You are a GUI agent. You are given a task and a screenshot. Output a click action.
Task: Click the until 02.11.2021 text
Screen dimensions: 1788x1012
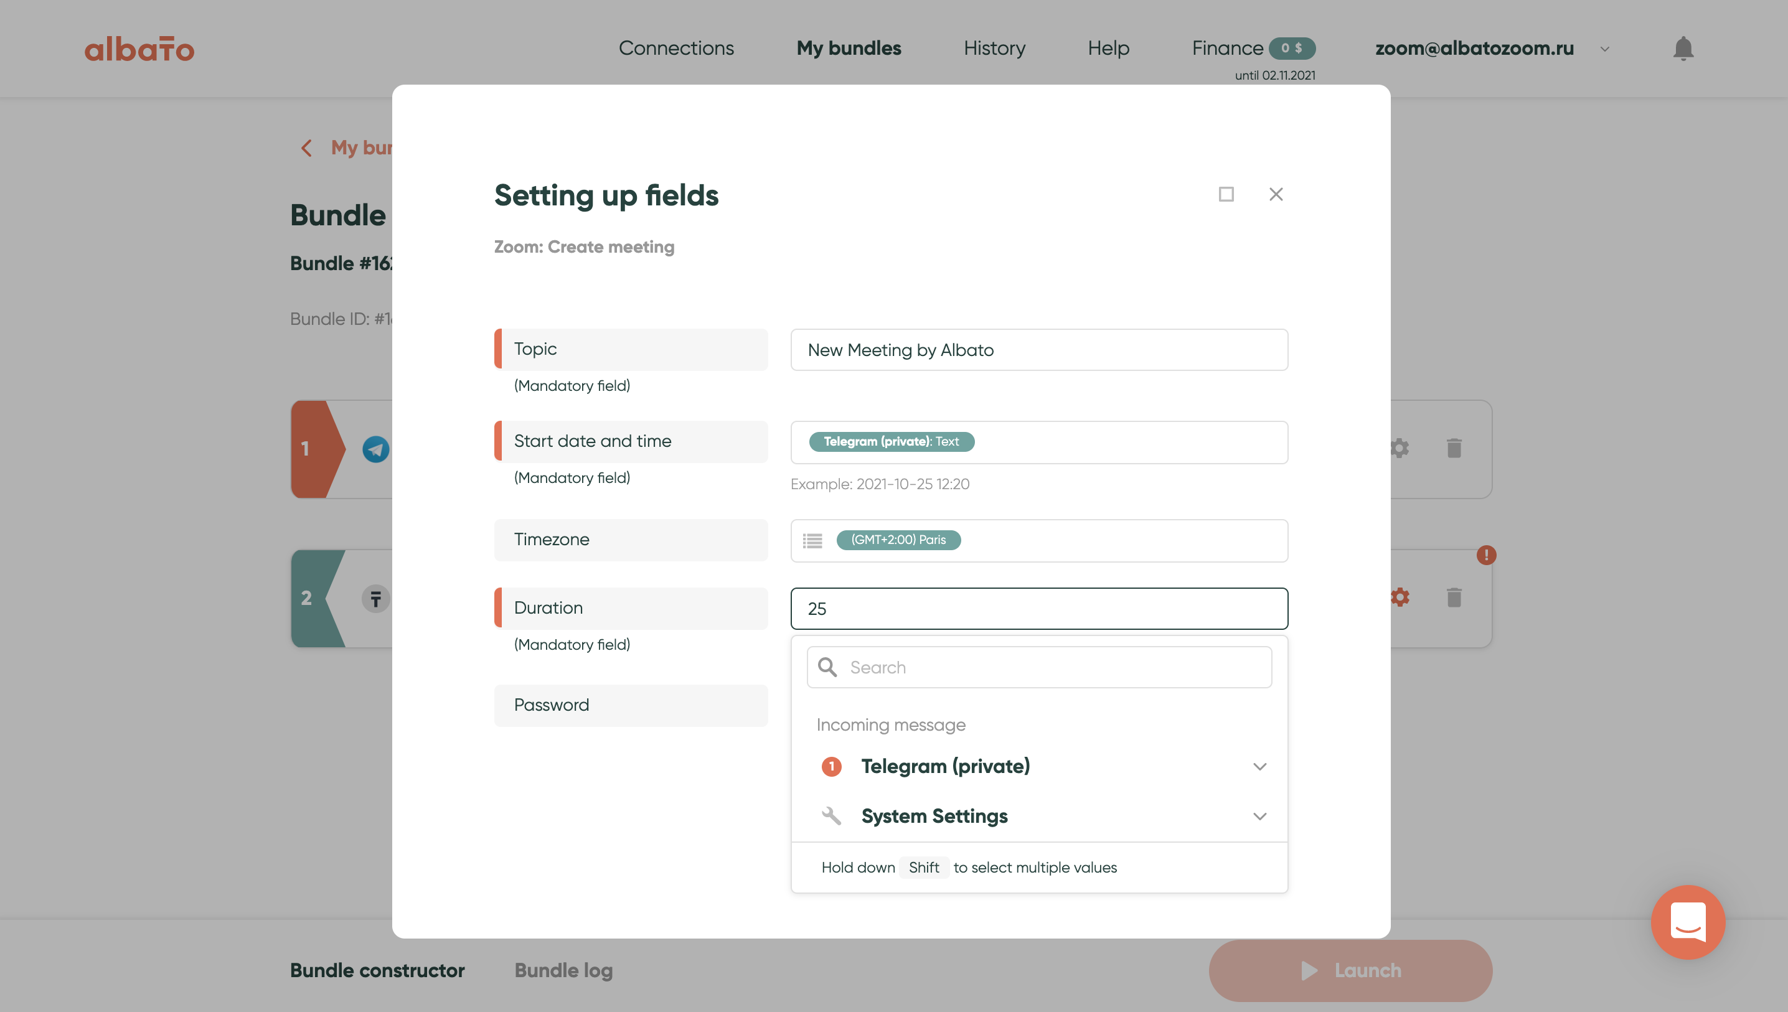coord(1275,75)
